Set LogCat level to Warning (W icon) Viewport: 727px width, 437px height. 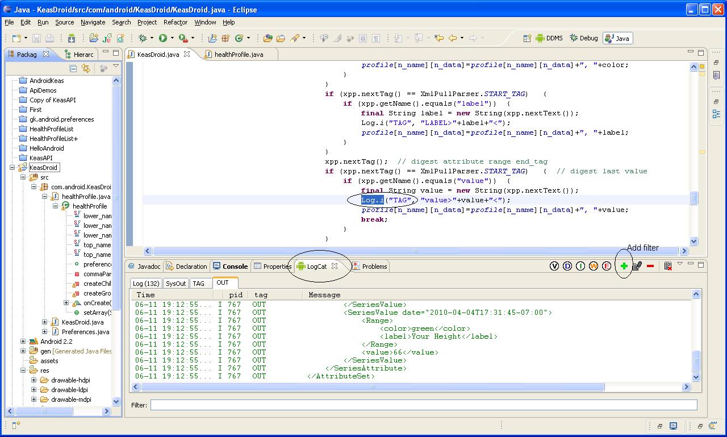tap(594, 266)
